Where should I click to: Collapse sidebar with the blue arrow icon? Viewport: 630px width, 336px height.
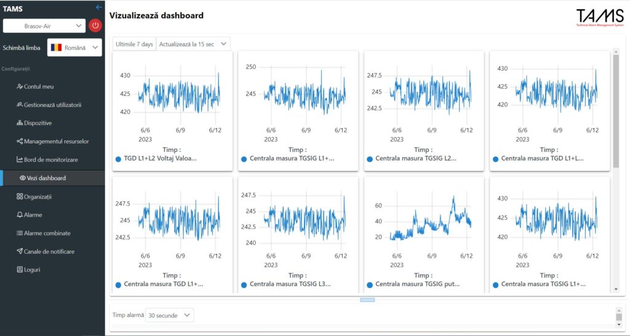(x=99, y=7)
